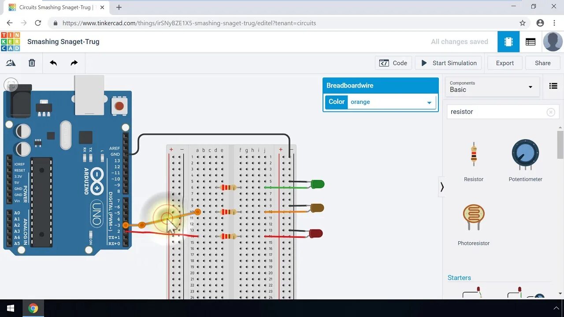Viewport: 564px width, 317px height.
Task: Close the Circuits Smashing Snaget-Trug tab
Action: click(x=102, y=7)
